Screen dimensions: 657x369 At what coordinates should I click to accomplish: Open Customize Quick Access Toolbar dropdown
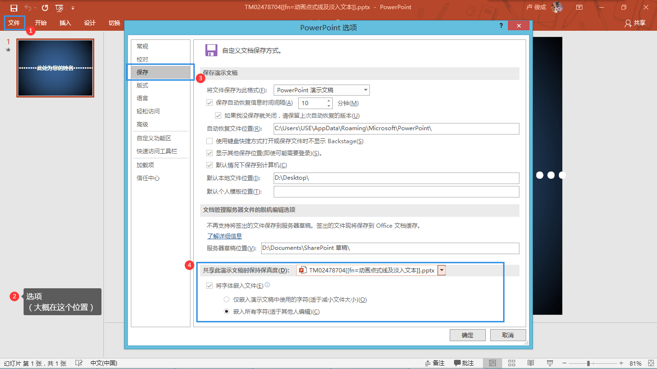pyautogui.click(x=73, y=8)
